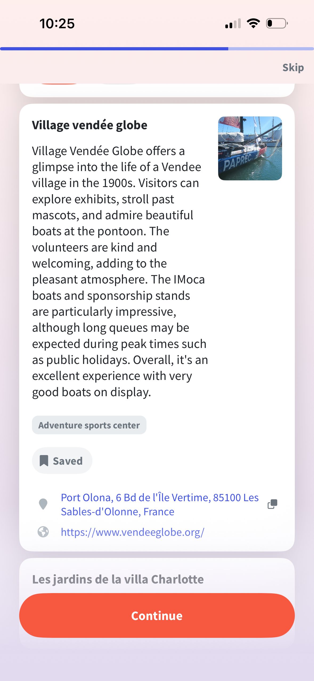Tap the 10:25 clock in status bar
Viewport: 314px width, 681px height.
57,23
